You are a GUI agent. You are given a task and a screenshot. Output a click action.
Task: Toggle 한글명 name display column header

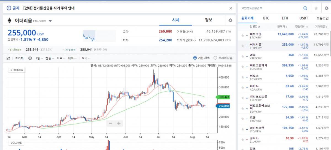coord(255,27)
